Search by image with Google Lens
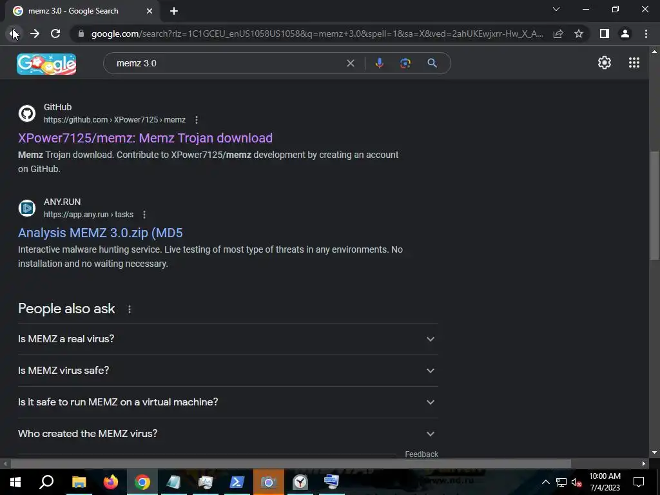 click(405, 63)
